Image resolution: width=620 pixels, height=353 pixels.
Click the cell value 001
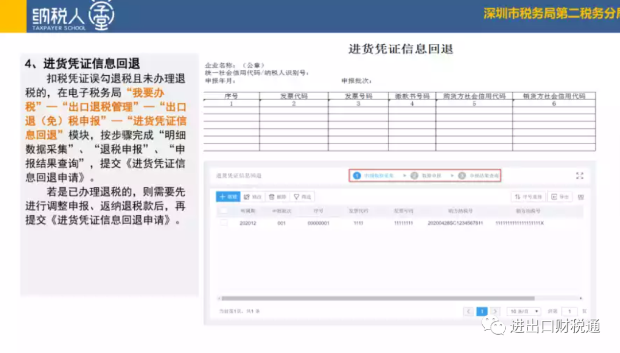(x=281, y=223)
